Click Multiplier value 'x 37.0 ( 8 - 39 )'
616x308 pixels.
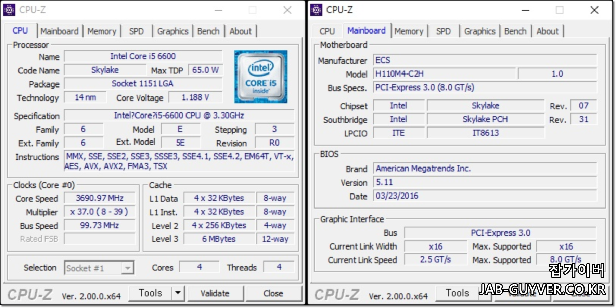click(x=100, y=212)
